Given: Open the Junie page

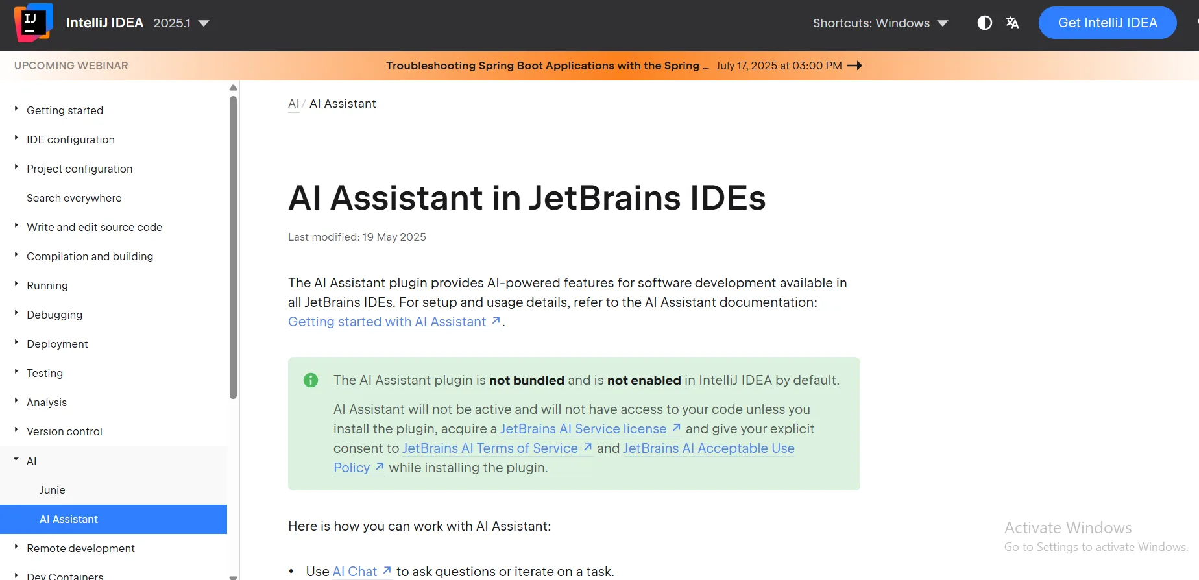Looking at the screenshot, I should (x=52, y=490).
